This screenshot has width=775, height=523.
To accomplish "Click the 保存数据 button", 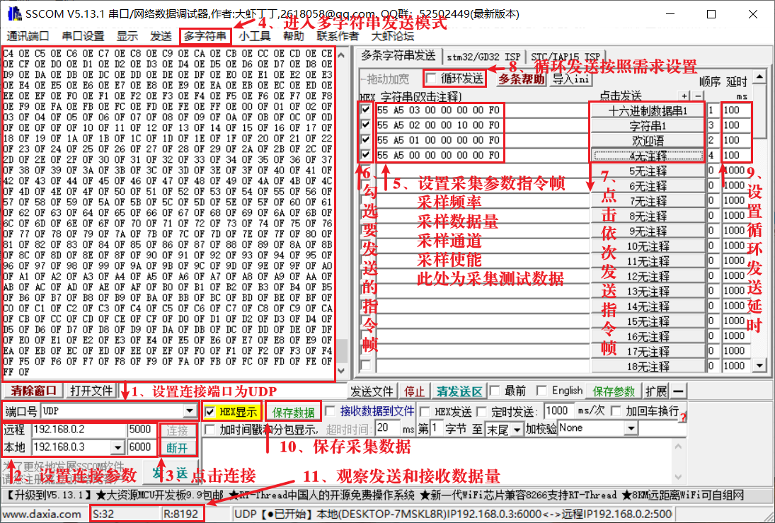I will pyautogui.click(x=293, y=412).
